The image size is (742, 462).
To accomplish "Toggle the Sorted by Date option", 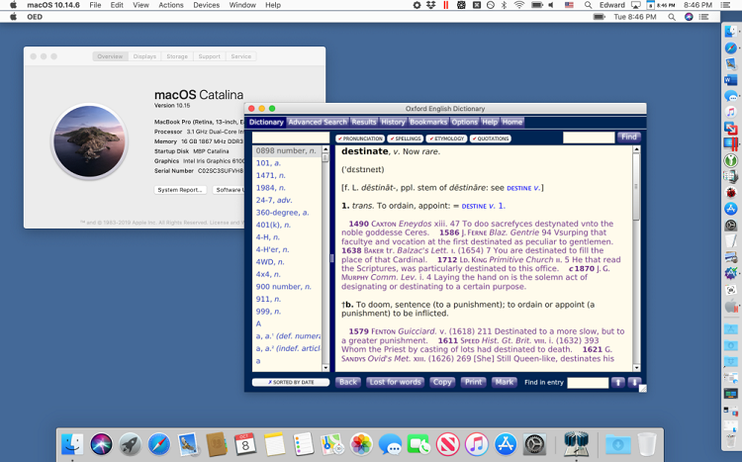I will pyautogui.click(x=290, y=382).
